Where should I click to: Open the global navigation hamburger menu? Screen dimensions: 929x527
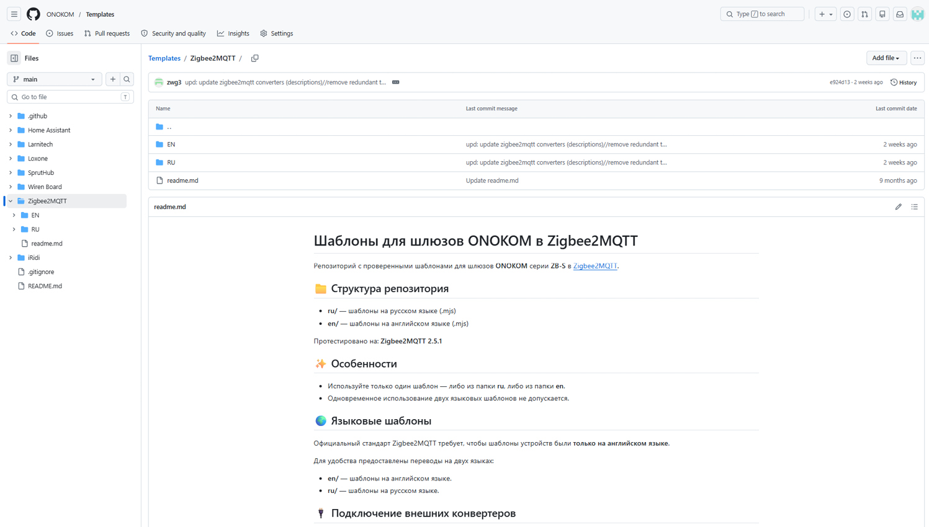tap(14, 14)
